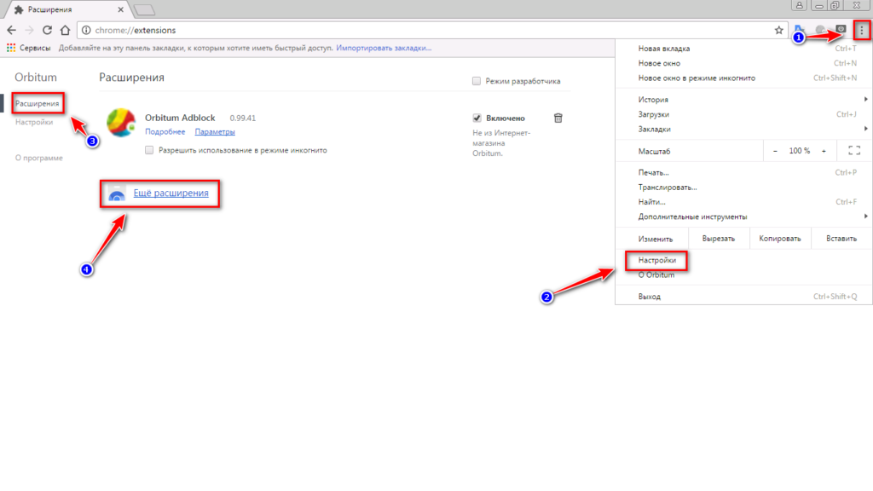Go to the home page icon

click(65, 30)
